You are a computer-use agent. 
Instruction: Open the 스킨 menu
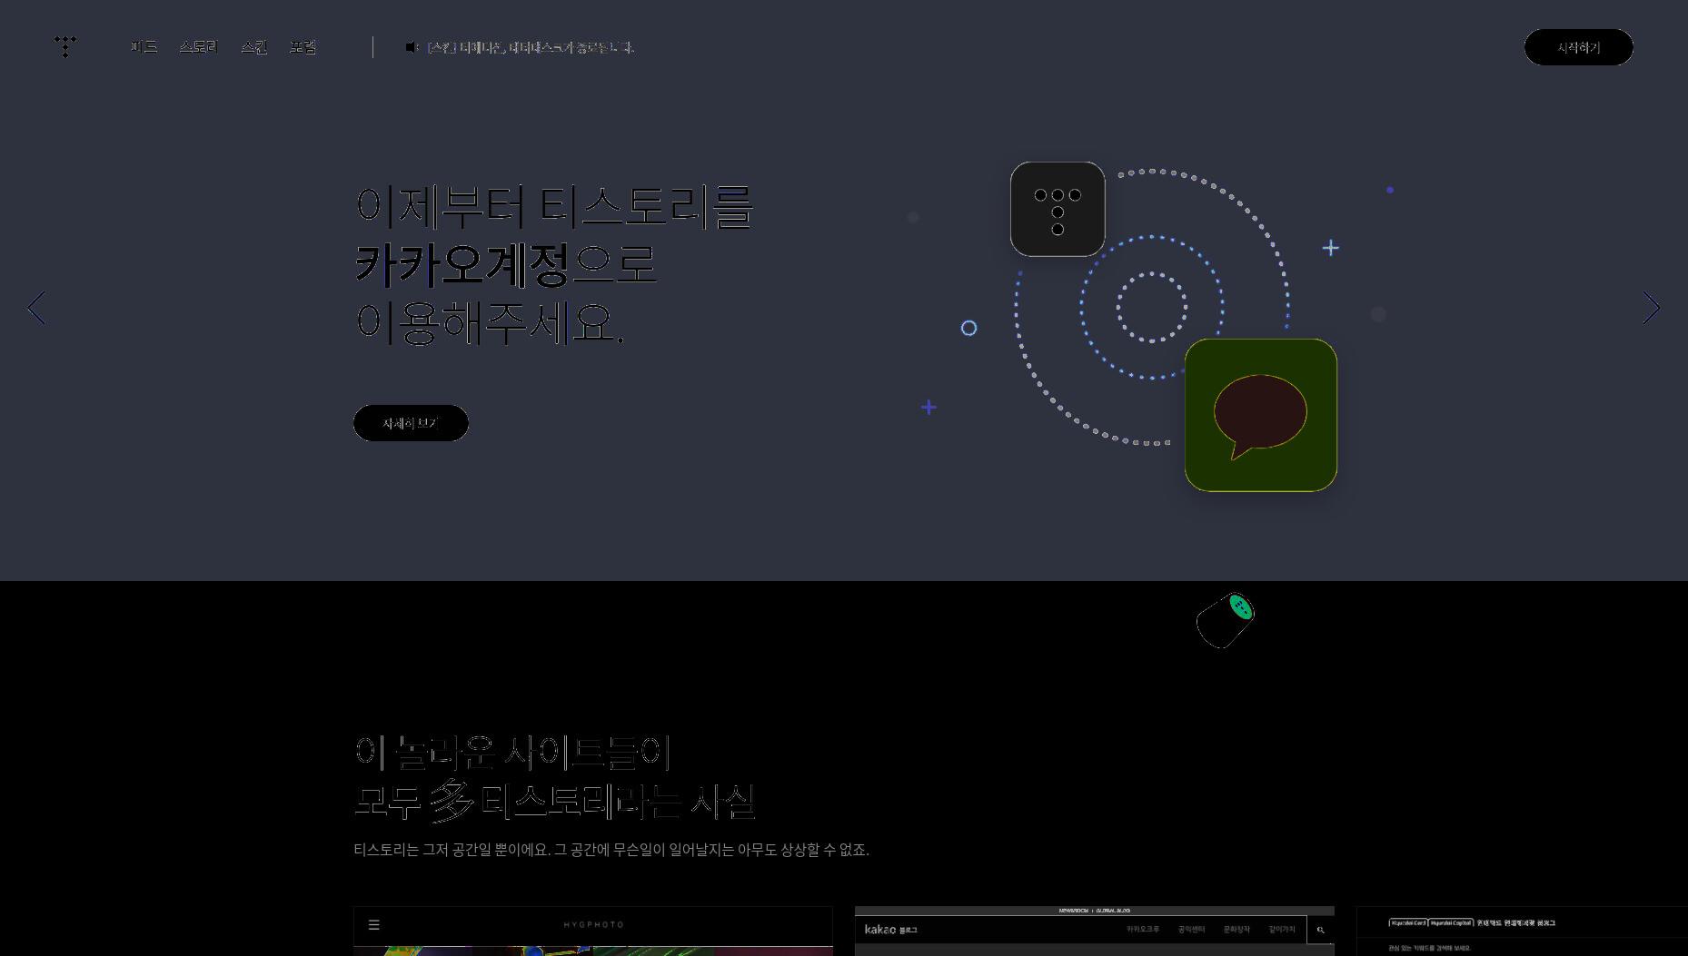click(254, 47)
